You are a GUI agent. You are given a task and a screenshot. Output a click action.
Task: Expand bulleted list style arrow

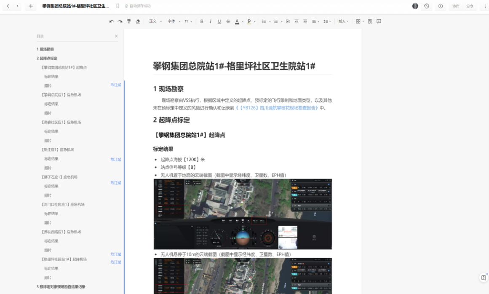click(282, 21)
